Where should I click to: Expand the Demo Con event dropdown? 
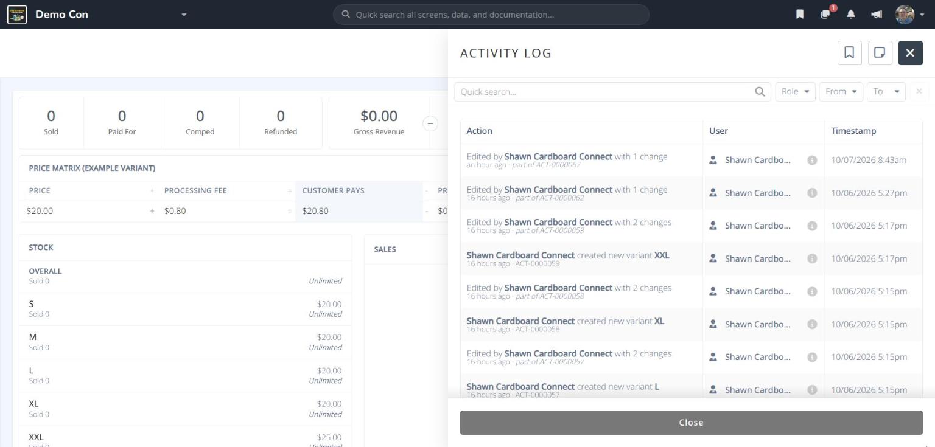(x=184, y=15)
